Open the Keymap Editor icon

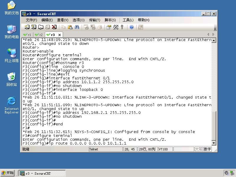tap(116, 27)
